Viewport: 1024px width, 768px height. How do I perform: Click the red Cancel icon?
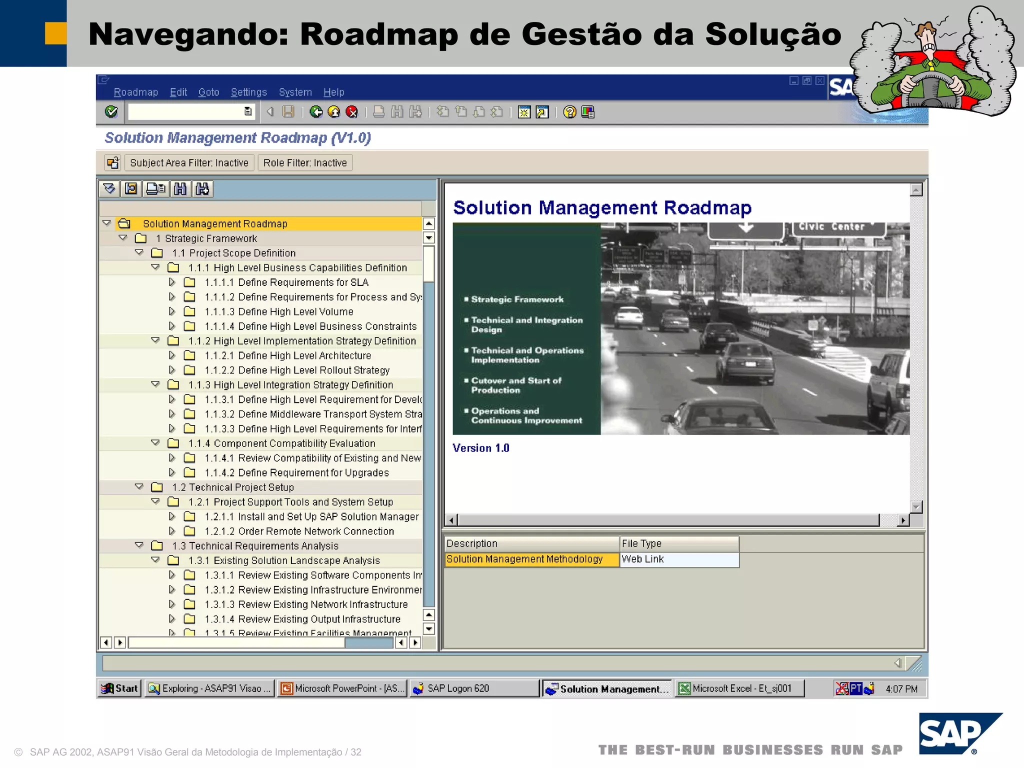[352, 112]
